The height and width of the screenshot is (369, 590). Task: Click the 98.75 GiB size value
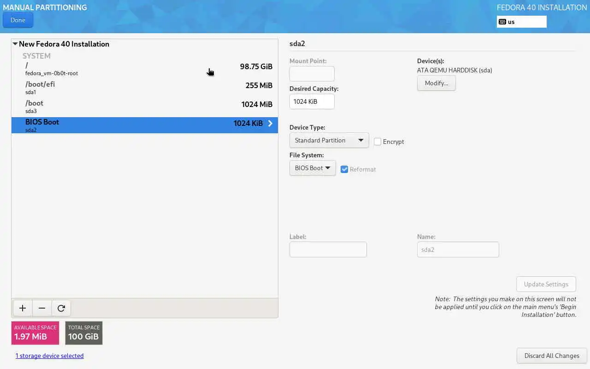tap(256, 66)
